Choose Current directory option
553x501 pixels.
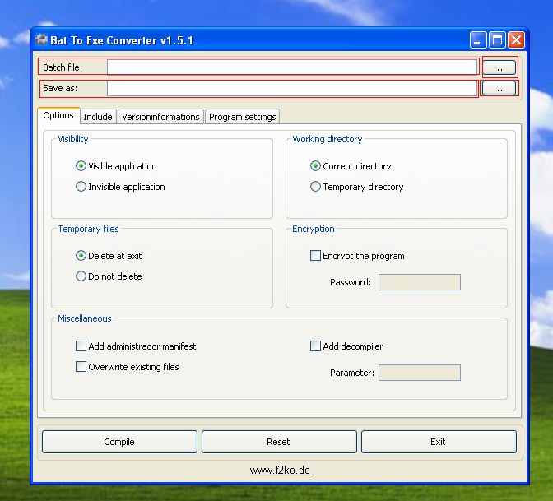click(351, 166)
